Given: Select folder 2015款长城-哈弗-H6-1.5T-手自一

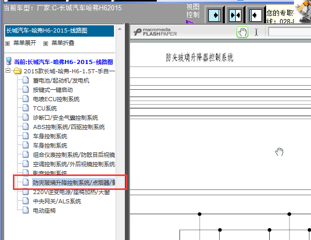Looking at the screenshot, I should click(x=69, y=71).
